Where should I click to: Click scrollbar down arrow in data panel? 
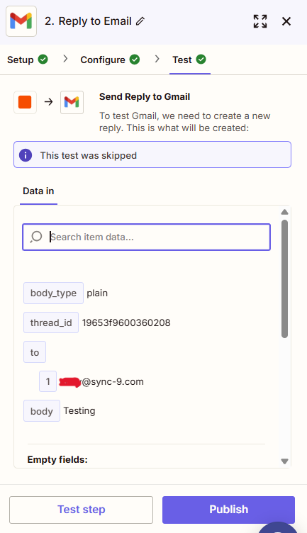point(284,461)
